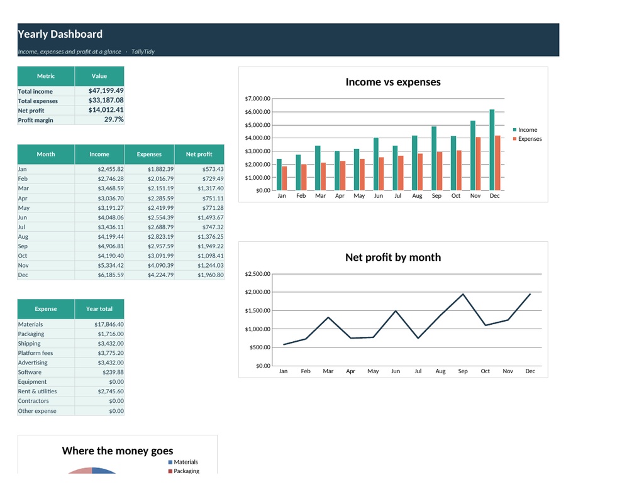644x497 pixels.
Task: Click the Expenses legend entry in bar chart
Action: 528,139
